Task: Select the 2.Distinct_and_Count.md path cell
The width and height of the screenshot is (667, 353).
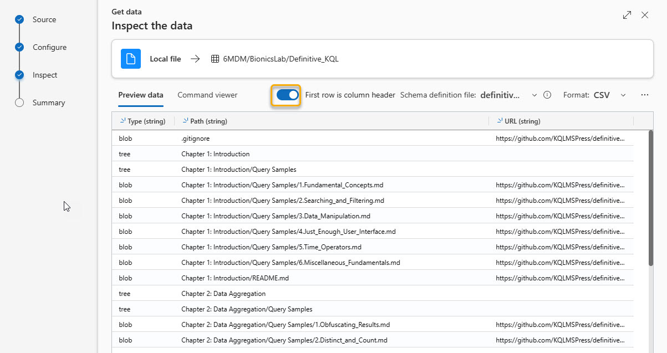Action: 332,340
